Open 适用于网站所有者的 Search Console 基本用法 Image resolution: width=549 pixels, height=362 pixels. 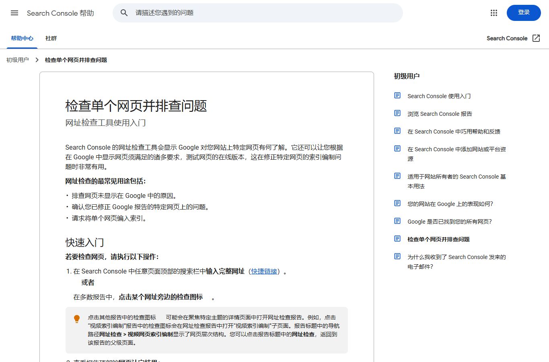point(456,181)
